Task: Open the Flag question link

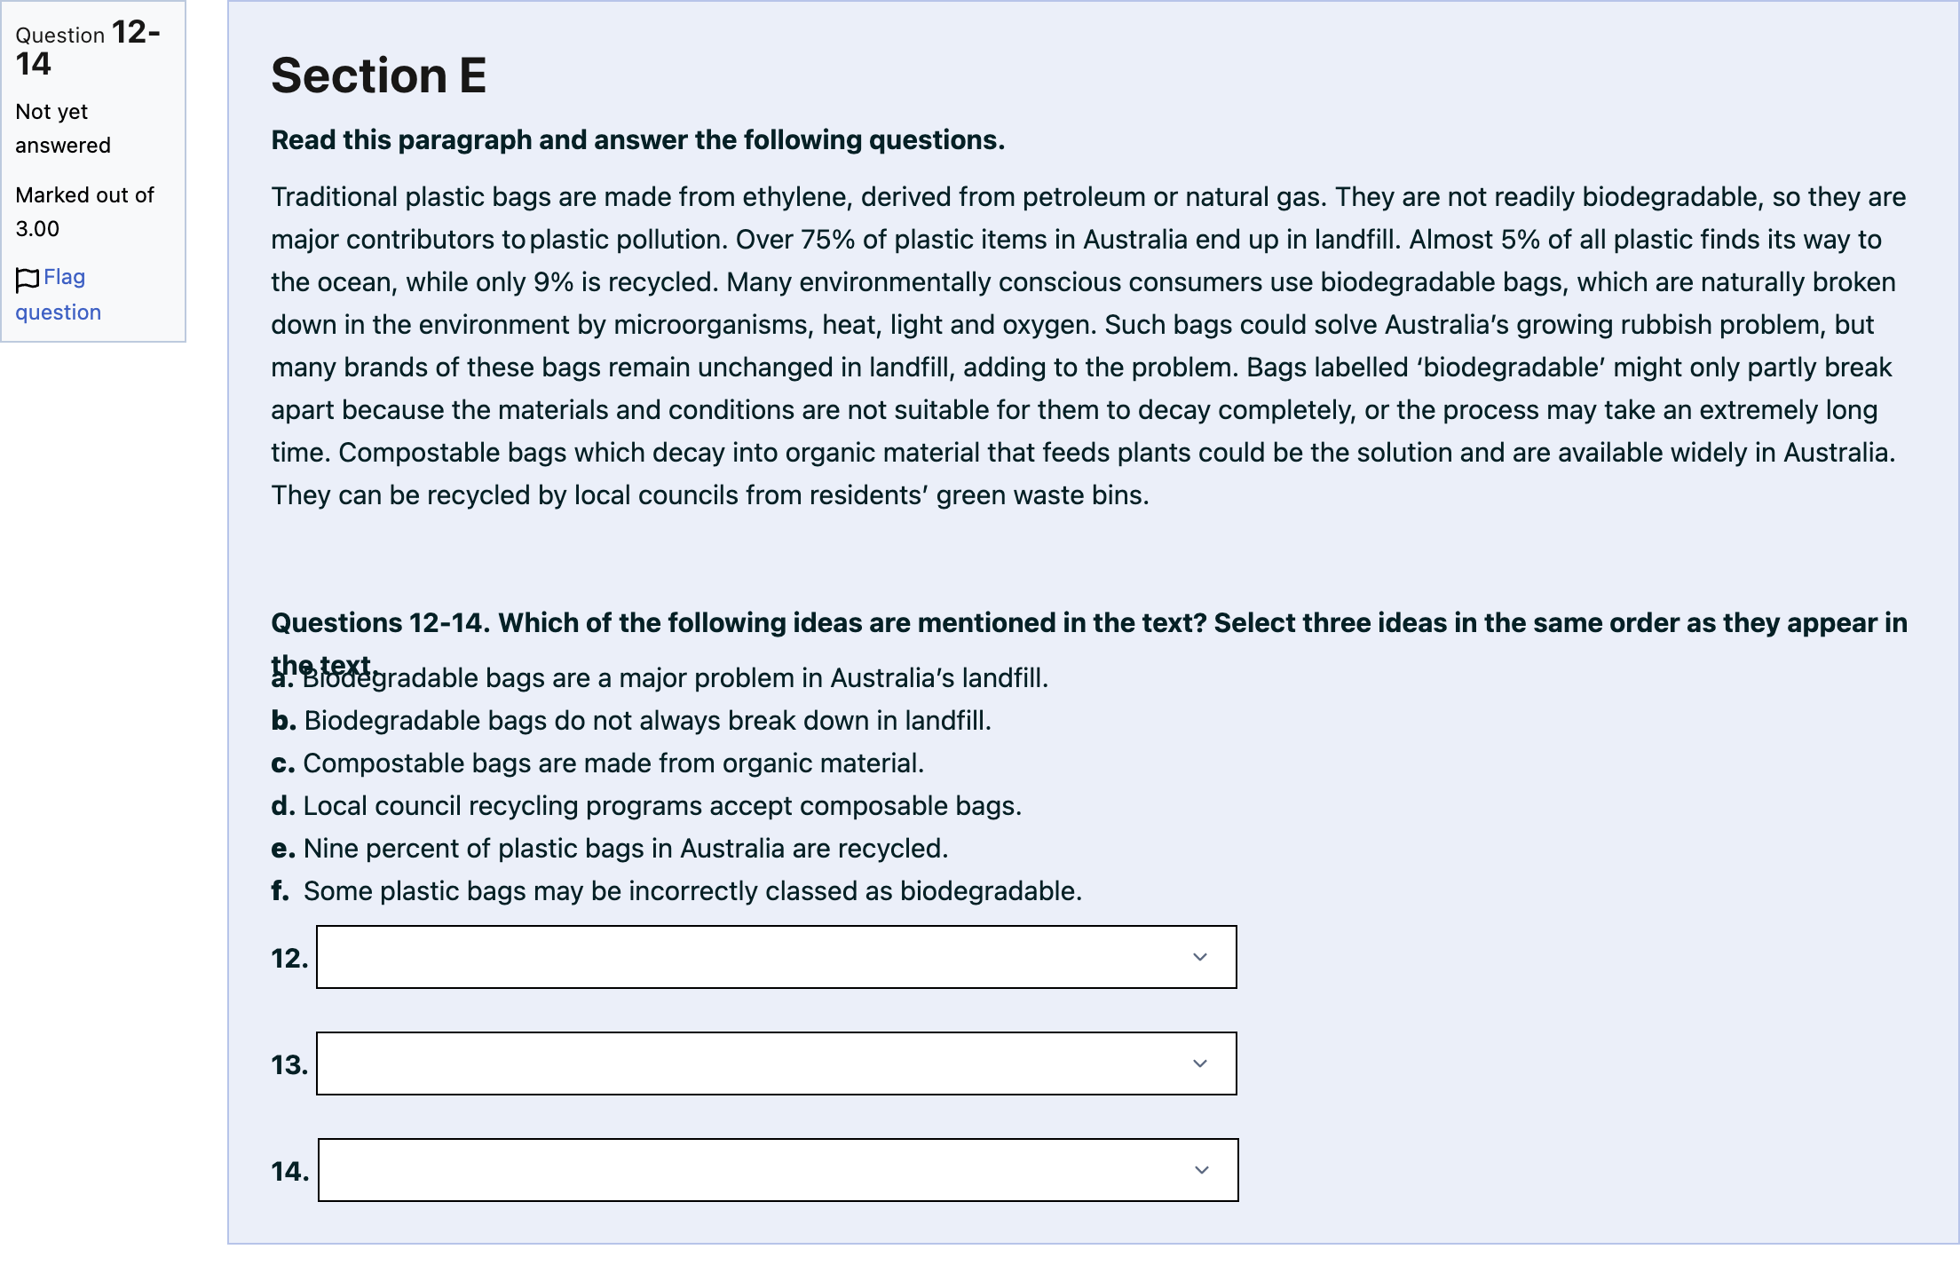Action: [59, 295]
